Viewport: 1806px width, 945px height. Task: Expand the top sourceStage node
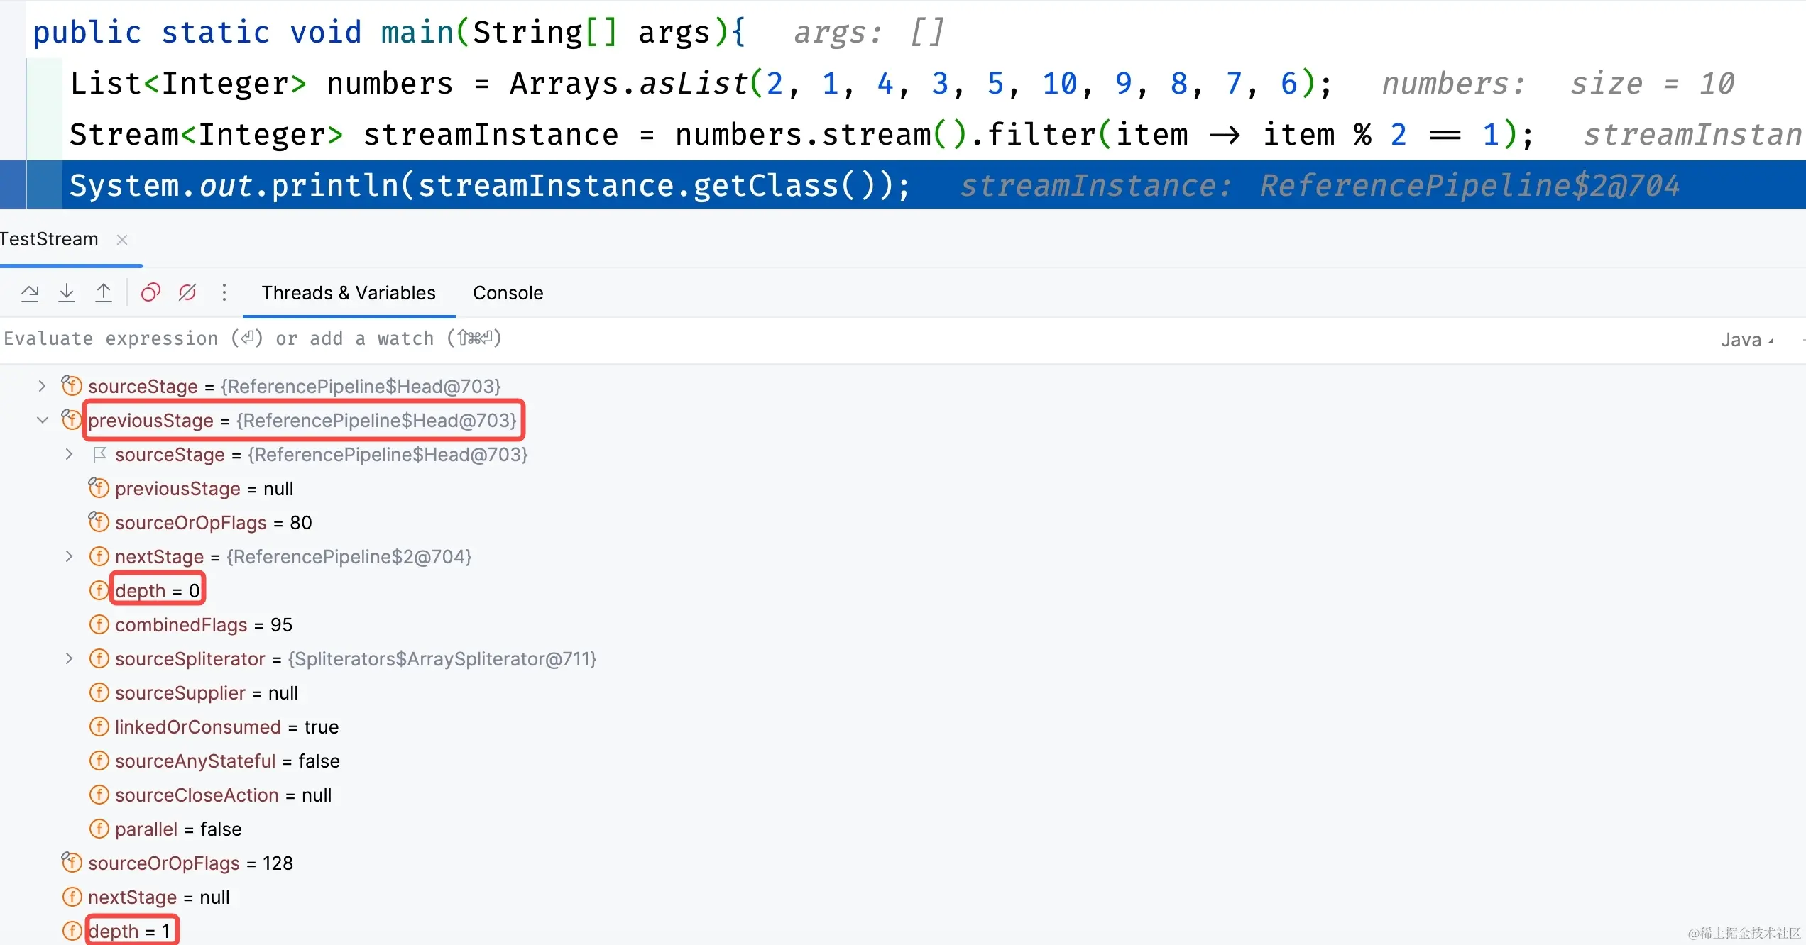coord(42,386)
